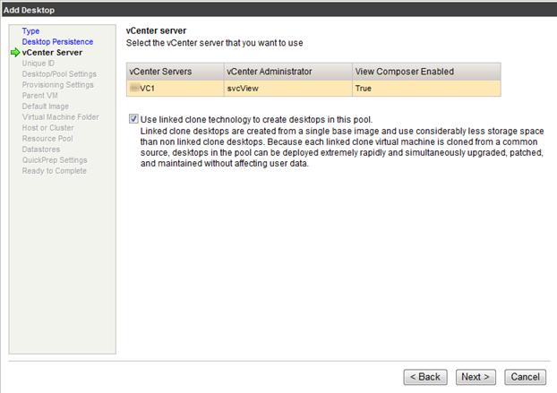Click the VC1 server icon
The width and height of the screenshot is (557, 393).
pos(135,89)
